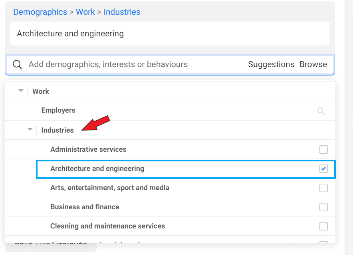The width and height of the screenshot is (353, 258).
Task: Collapse the Industries section chevron
Action: tap(30, 129)
